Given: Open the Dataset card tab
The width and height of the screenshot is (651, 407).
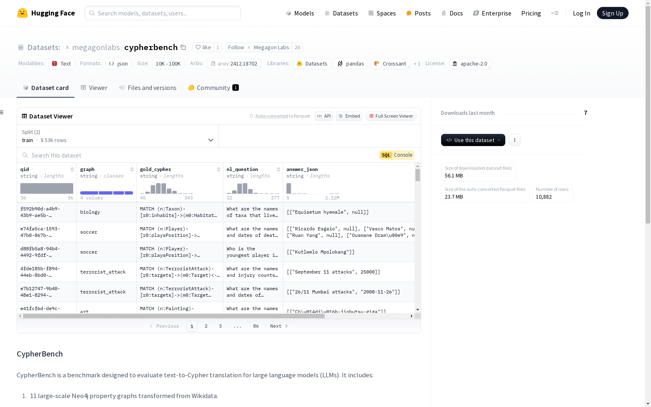Looking at the screenshot, I should coord(46,88).
